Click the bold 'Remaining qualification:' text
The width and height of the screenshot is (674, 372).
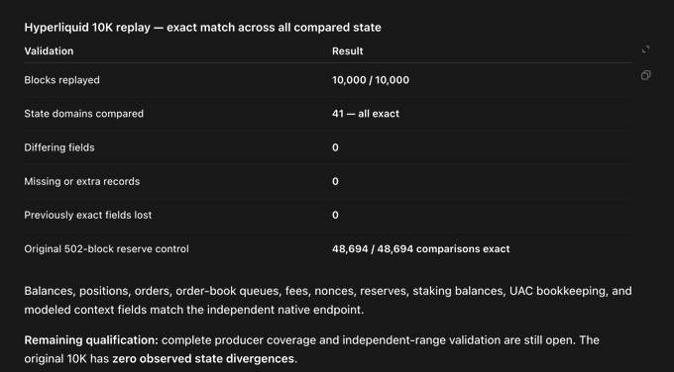pos(91,340)
